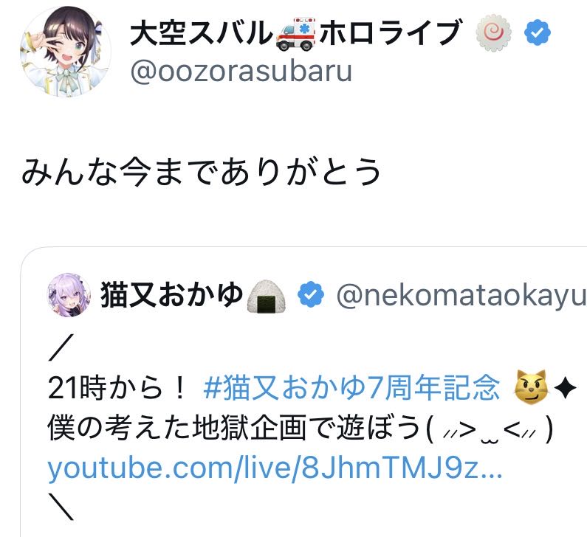The height and width of the screenshot is (537, 587).
Task: Open the @oozorasubaru handle
Action: coord(241,72)
